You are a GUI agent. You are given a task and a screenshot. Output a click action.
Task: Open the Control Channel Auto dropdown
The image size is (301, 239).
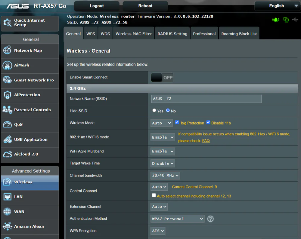159,187
